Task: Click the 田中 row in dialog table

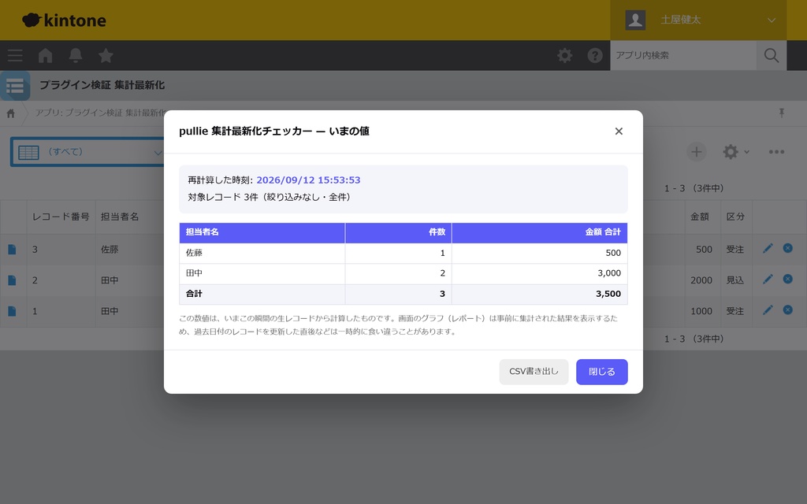Action: 403,273
